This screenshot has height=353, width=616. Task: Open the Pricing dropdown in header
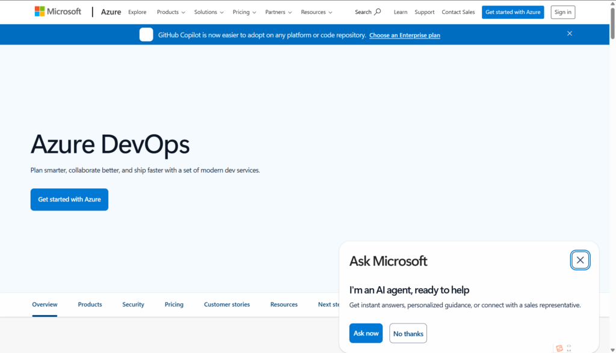(x=244, y=12)
